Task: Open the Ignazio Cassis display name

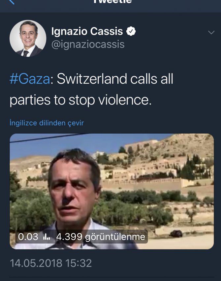Action: click(x=87, y=32)
